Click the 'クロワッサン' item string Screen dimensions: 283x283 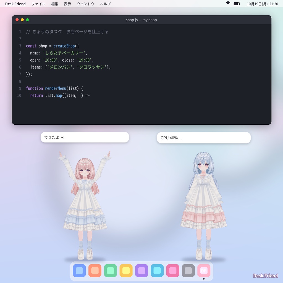coord(92,67)
